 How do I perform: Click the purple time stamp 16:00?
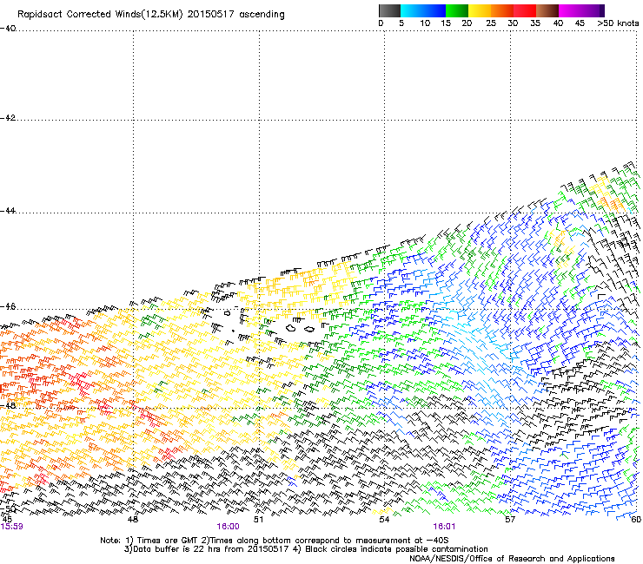pos(228,527)
